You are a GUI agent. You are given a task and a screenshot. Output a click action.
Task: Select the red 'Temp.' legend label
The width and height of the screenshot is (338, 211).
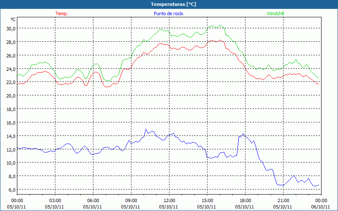[x=62, y=14]
